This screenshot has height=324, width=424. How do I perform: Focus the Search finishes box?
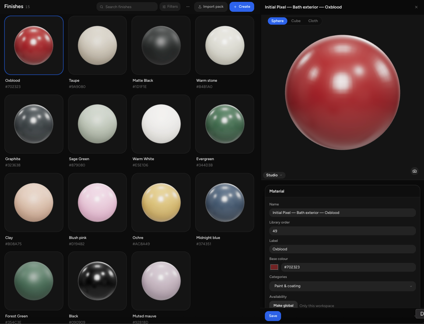click(x=127, y=7)
